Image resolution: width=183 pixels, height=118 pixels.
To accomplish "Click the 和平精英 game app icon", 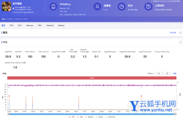I will tap(6, 6).
